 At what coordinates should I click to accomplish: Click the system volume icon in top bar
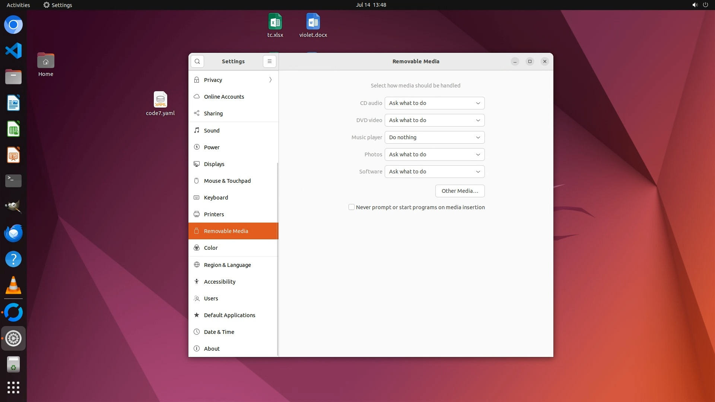pyautogui.click(x=695, y=5)
